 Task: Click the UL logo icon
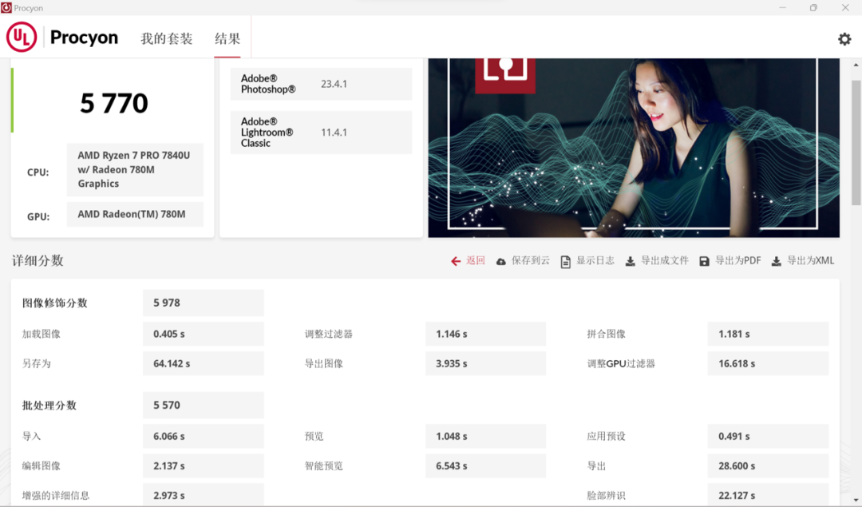(22, 37)
